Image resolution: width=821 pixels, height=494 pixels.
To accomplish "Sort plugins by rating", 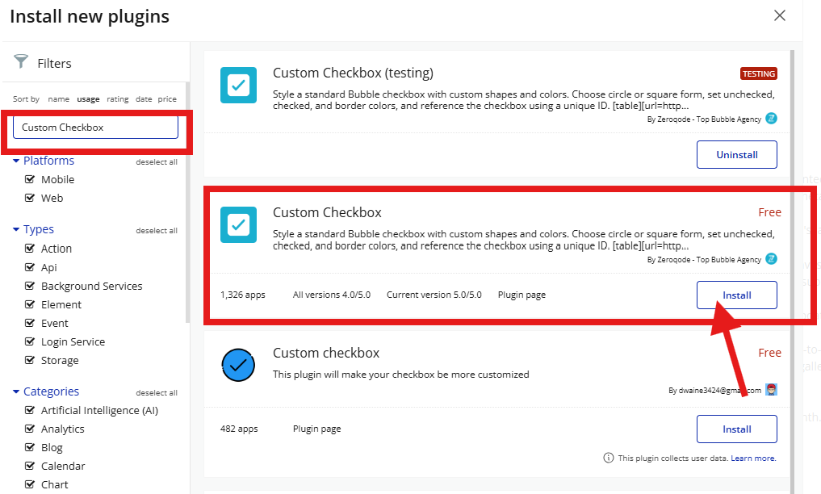I will click(118, 99).
